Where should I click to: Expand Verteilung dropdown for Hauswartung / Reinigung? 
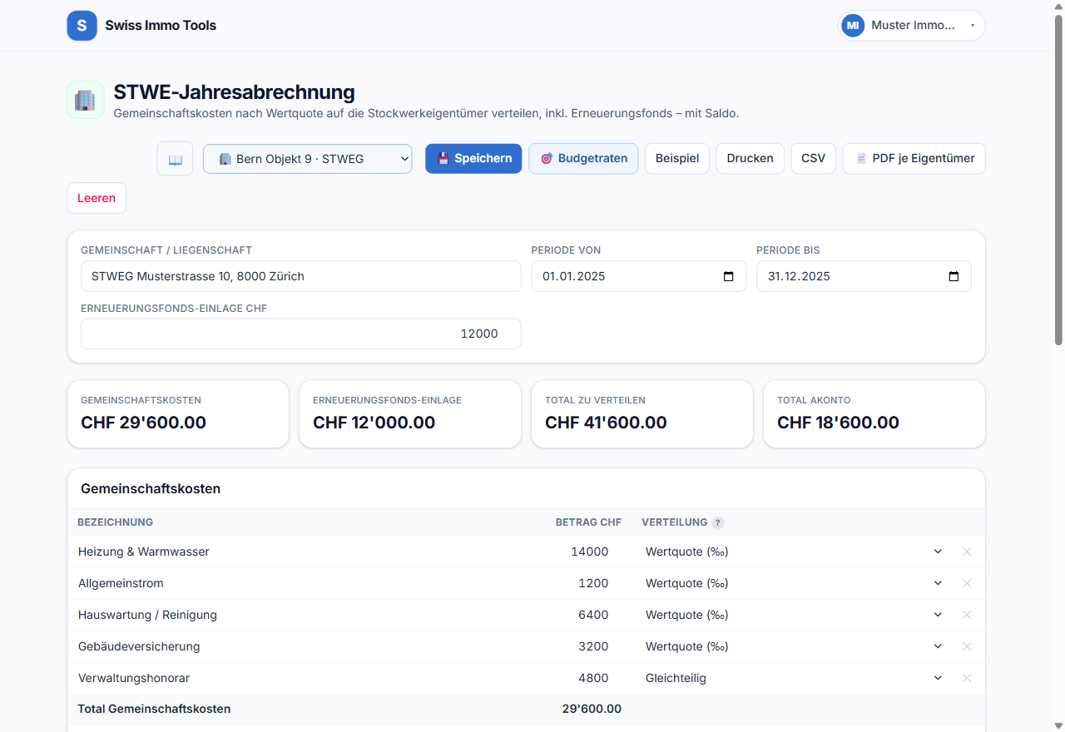[x=795, y=615]
